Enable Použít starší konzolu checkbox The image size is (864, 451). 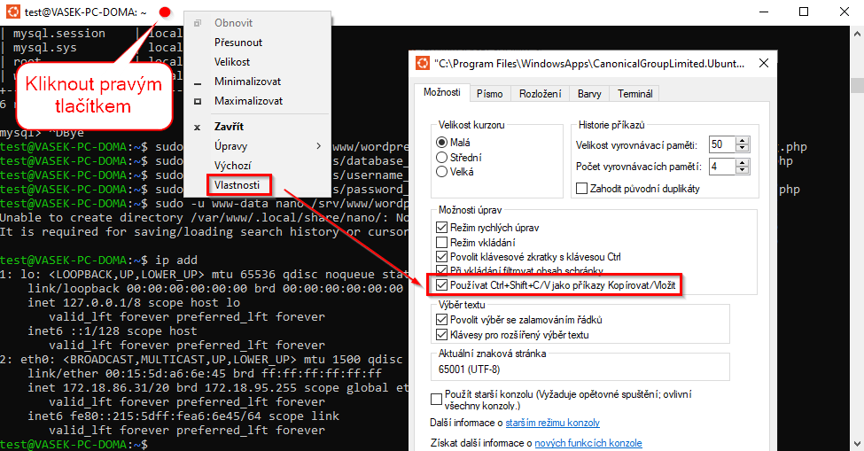[436, 400]
